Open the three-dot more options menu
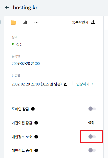108x158 pixels. (36, 22)
